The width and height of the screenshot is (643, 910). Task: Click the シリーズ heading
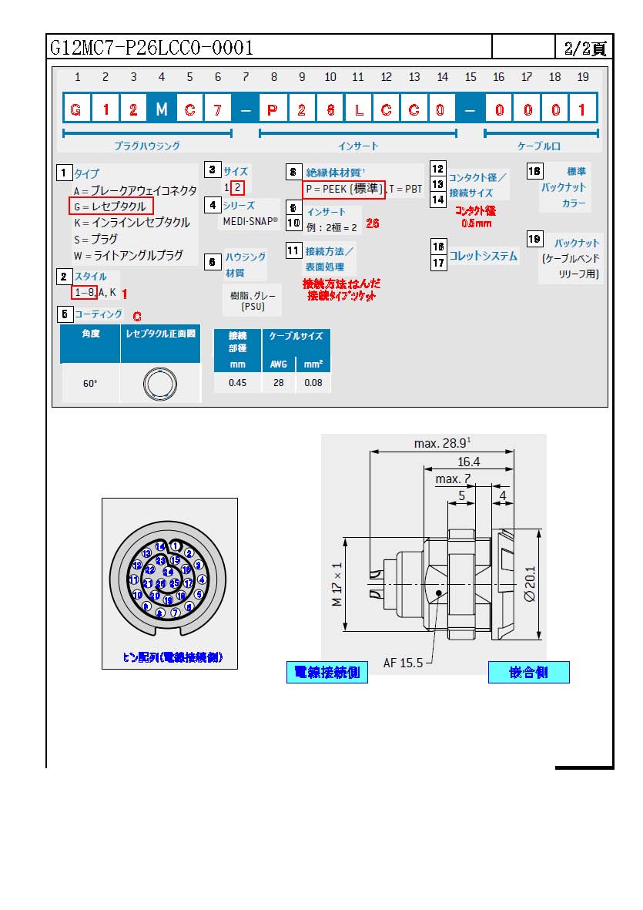(x=238, y=206)
